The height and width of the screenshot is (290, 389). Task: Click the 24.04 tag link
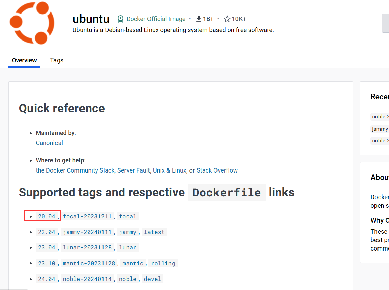click(x=47, y=279)
